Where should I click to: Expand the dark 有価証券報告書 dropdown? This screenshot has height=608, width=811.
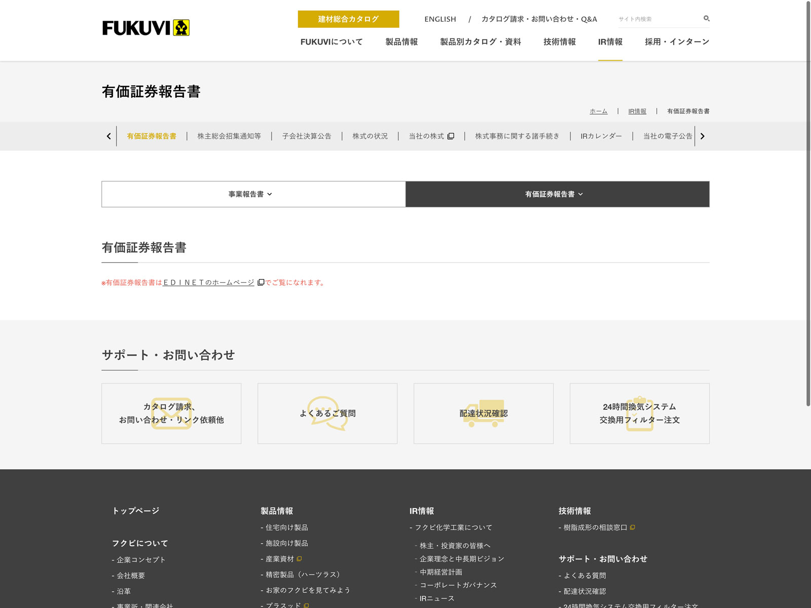558,194
